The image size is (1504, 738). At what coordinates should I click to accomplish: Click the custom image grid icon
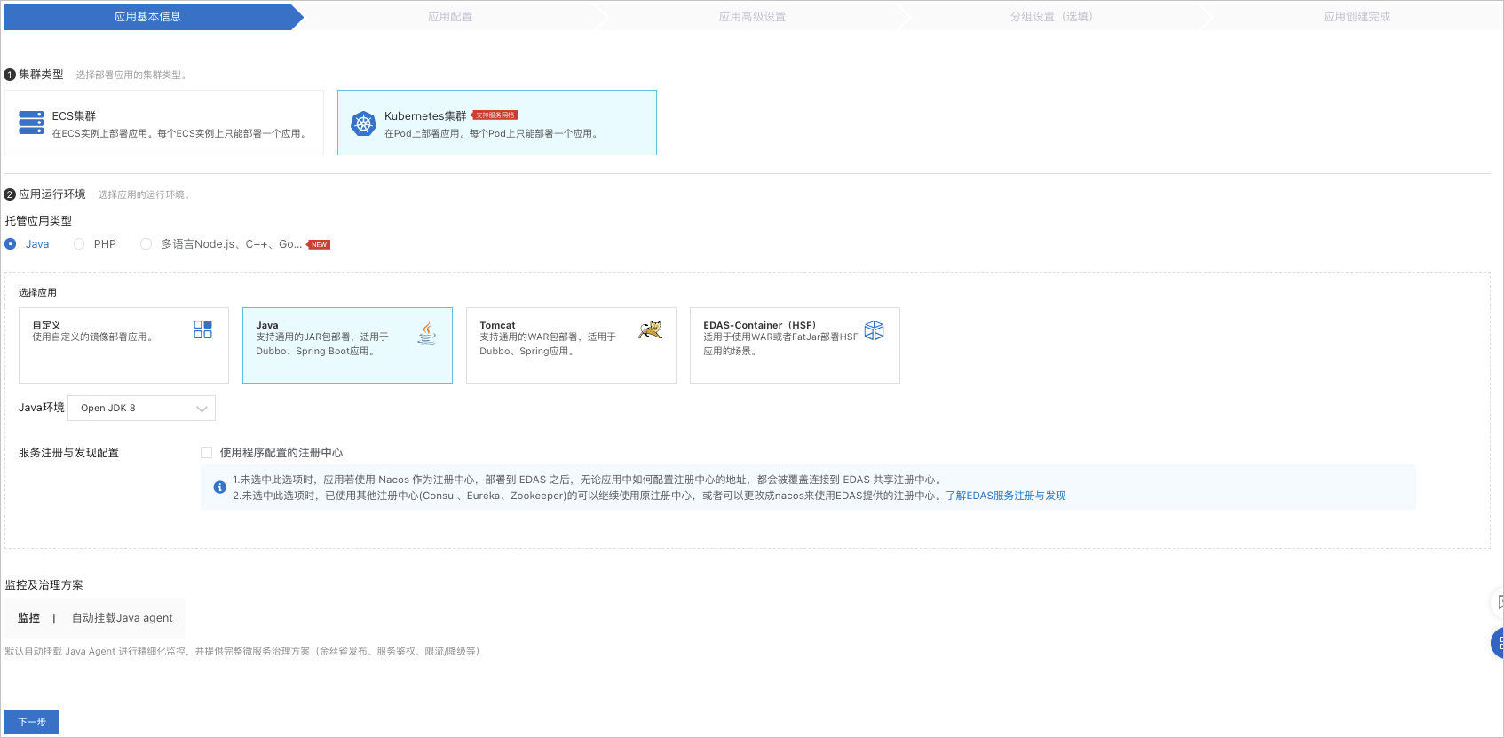[x=202, y=329]
